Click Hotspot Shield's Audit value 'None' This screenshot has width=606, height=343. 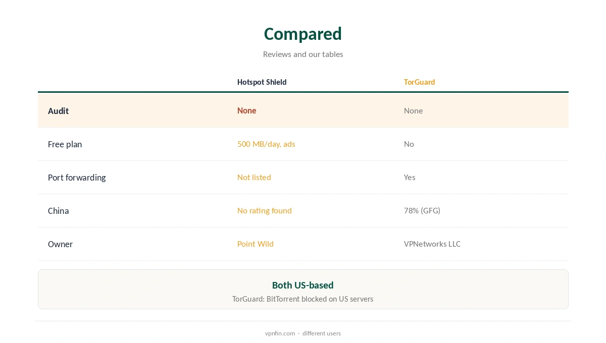[x=246, y=110]
